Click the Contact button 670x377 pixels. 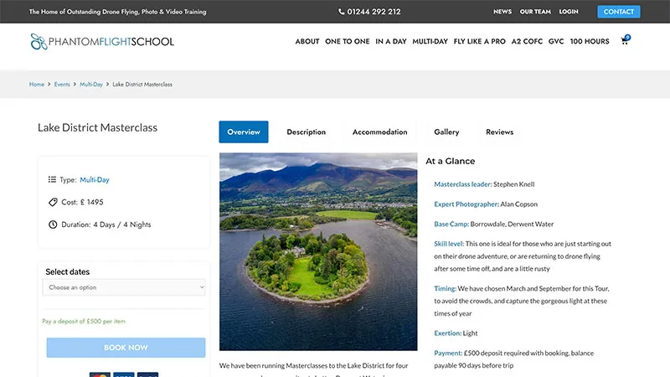point(618,12)
